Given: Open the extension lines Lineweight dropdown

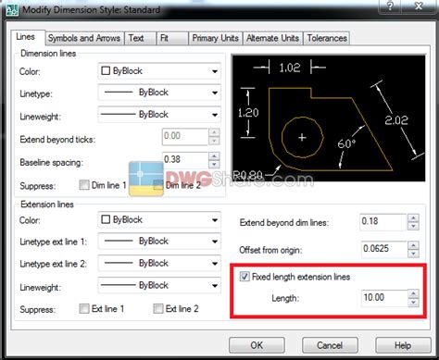Looking at the screenshot, I should 159,285.
